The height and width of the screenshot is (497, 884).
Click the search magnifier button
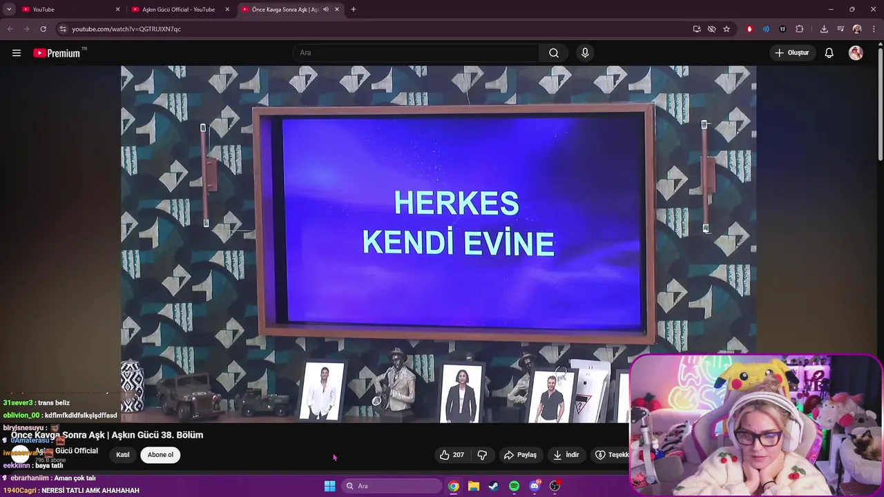coord(554,53)
